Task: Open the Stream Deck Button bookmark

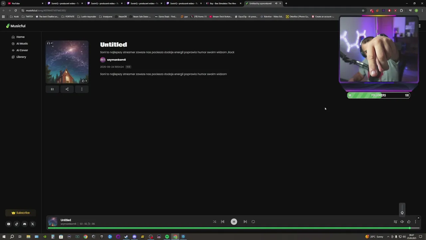Action: tap(220, 17)
